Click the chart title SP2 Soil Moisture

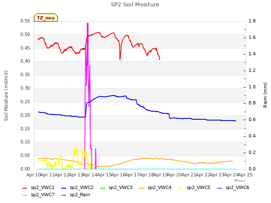(135, 5)
